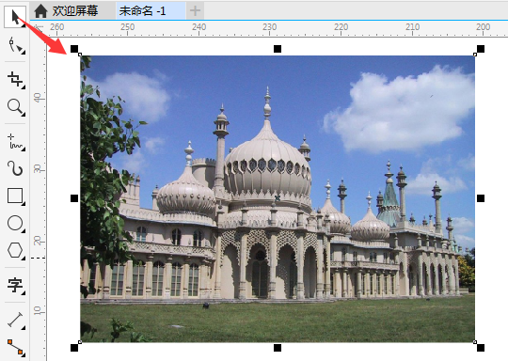Add a new document with plus button
The height and width of the screenshot is (361, 508).
point(195,10)
